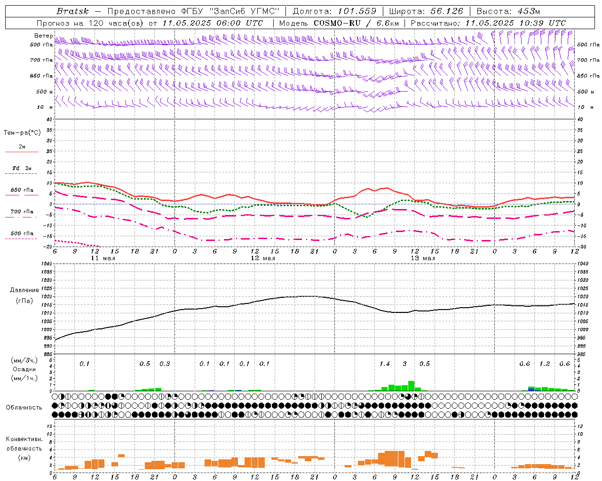This screenshot has width=602, height=481.
Task: Click the Облачность cloudiness label
Action: [24, 408]
